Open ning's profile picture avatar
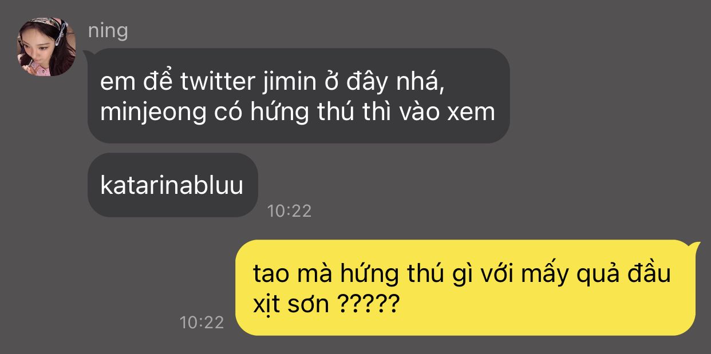Screen dimensions: 711x354 pyautogui.click(x=46, y=47)
